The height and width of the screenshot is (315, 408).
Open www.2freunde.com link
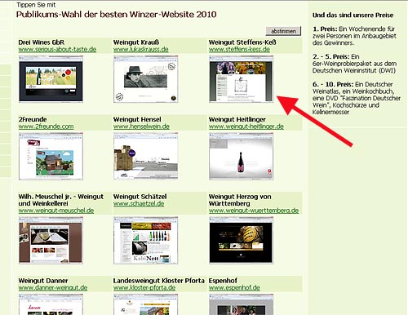tap(46, 126)
